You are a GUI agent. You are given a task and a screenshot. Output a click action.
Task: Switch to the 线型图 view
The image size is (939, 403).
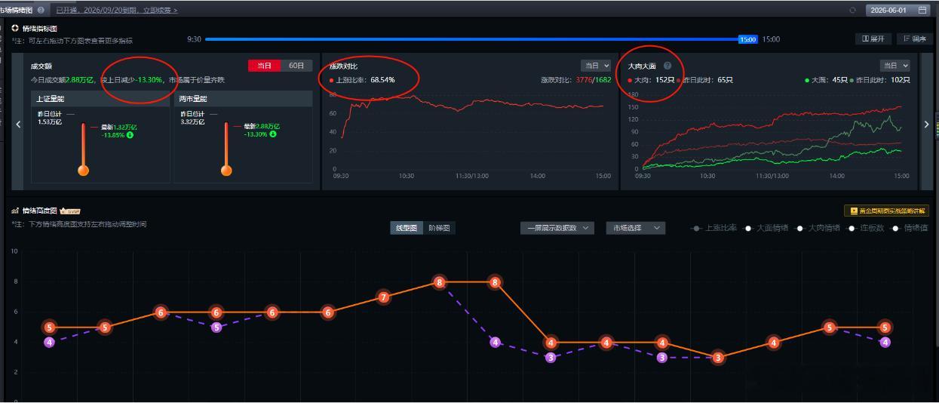[407, 228]
